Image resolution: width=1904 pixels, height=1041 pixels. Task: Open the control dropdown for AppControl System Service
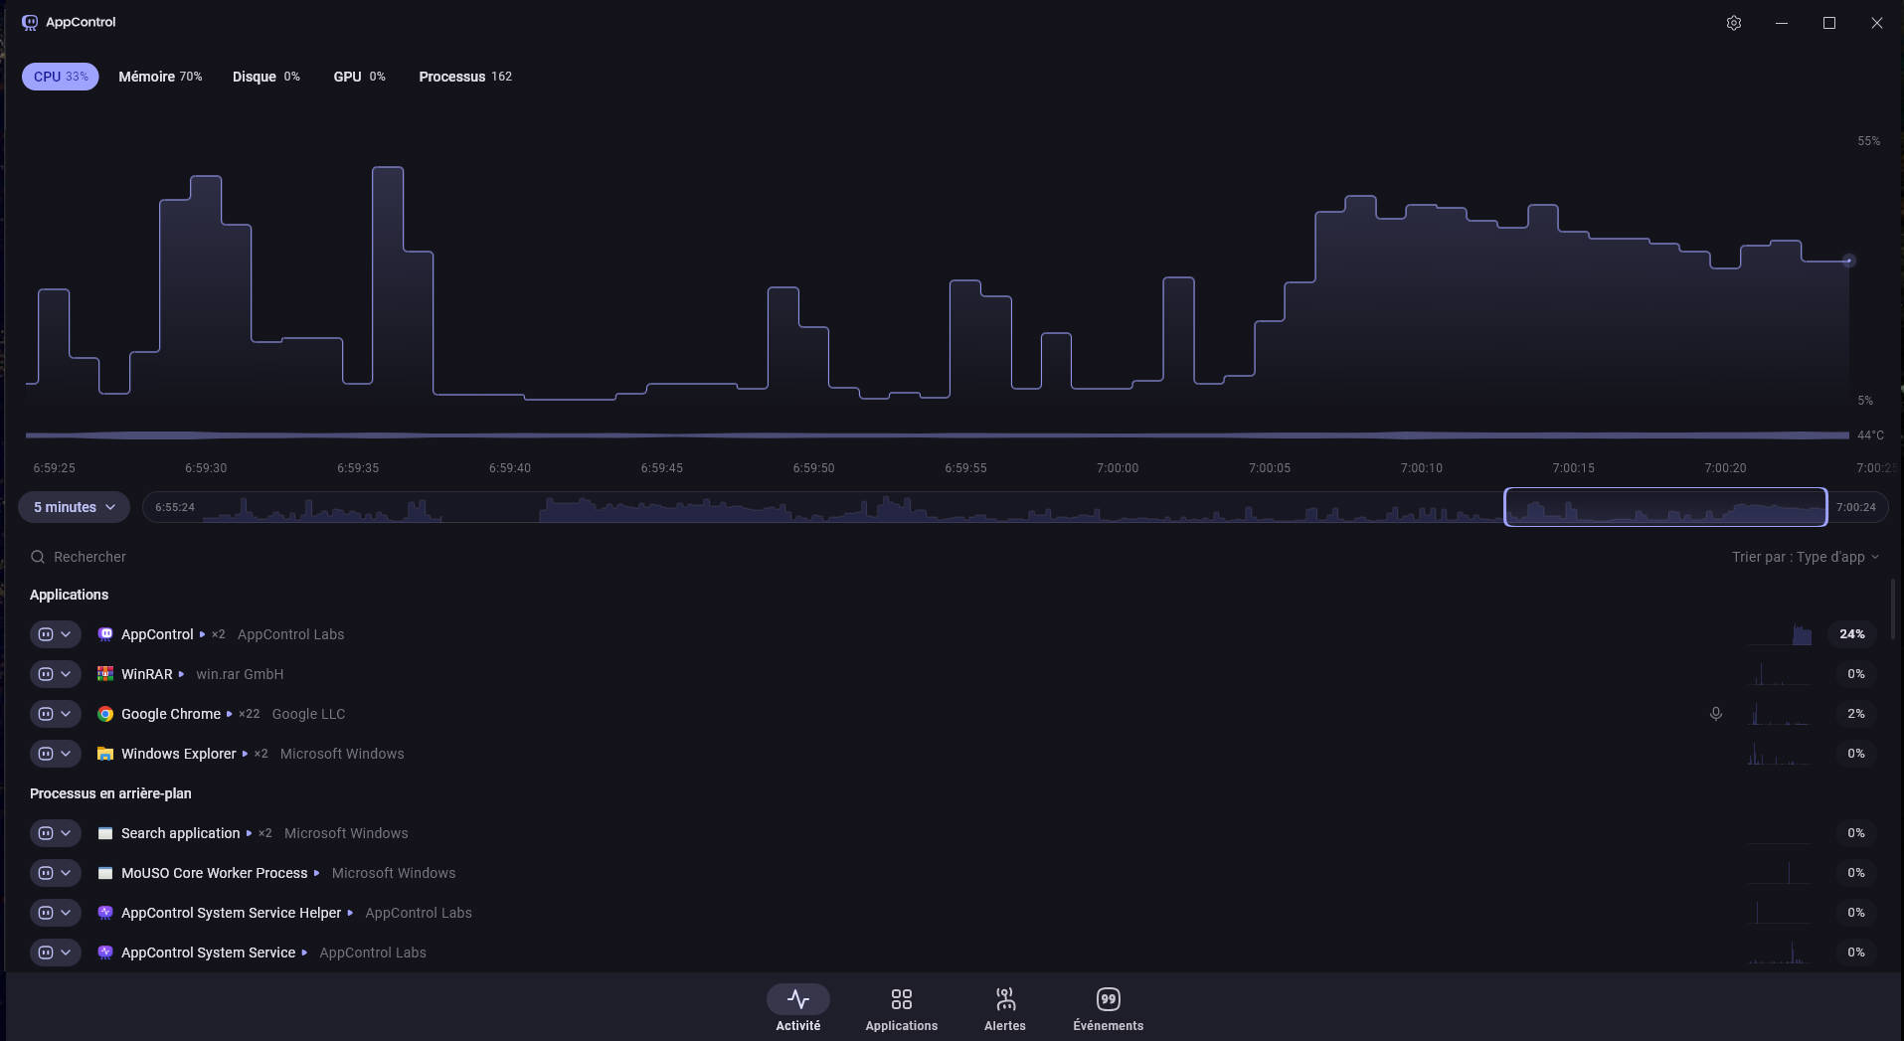pyautogui.click(x=56, y=953)
